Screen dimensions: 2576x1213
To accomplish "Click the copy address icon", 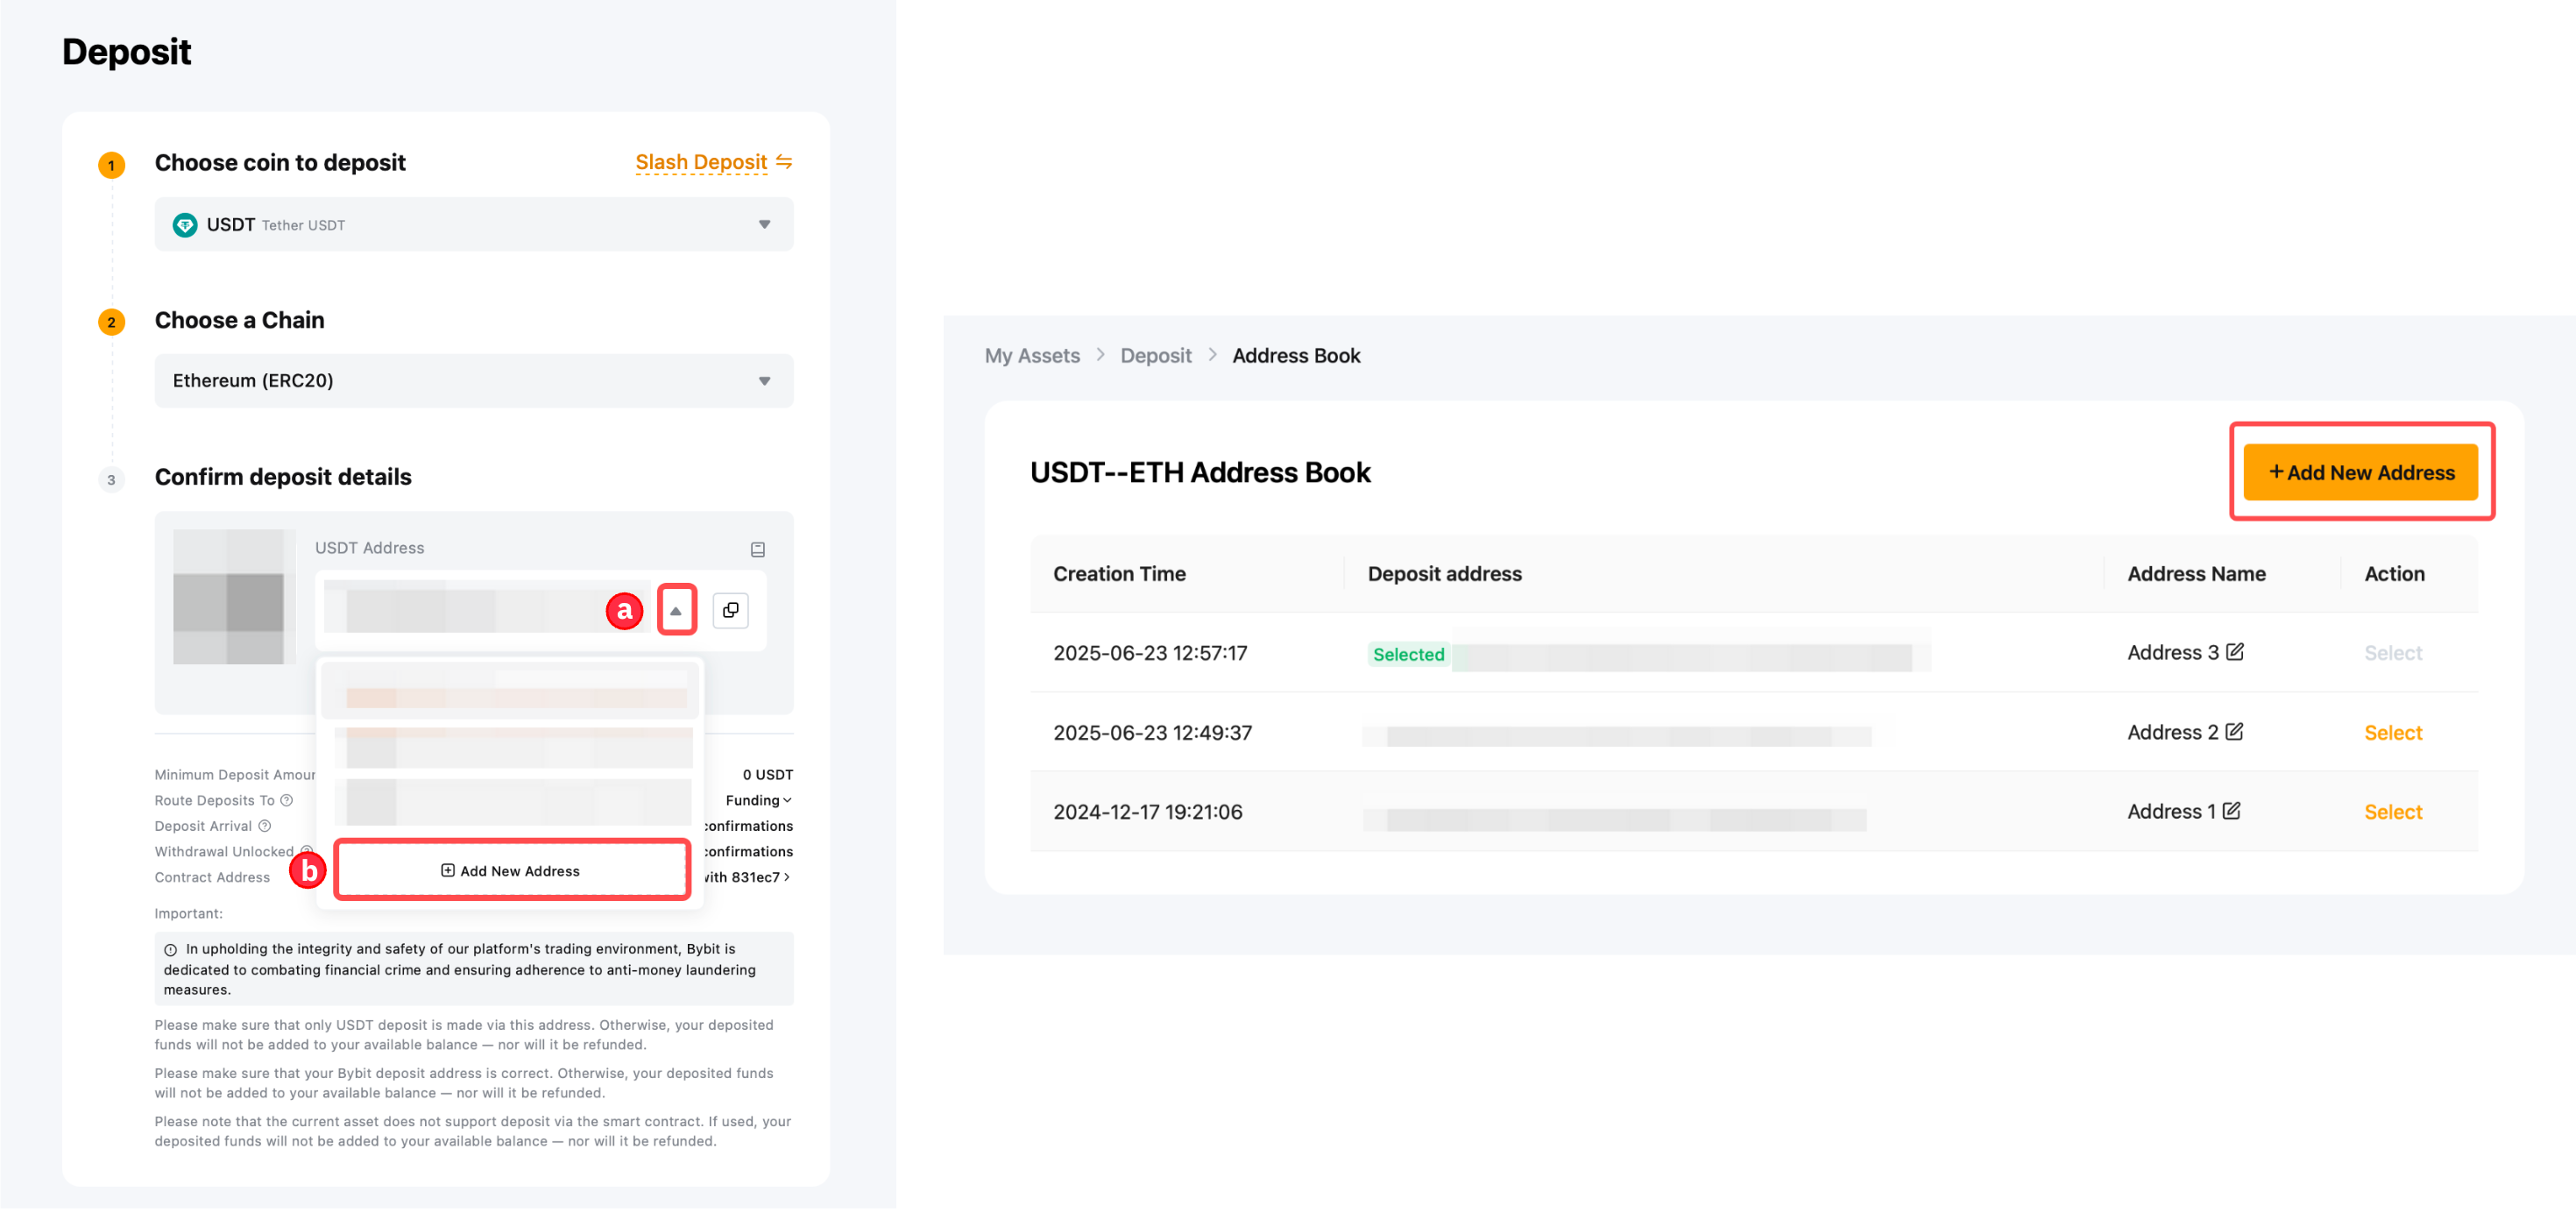I will point(730,610).
